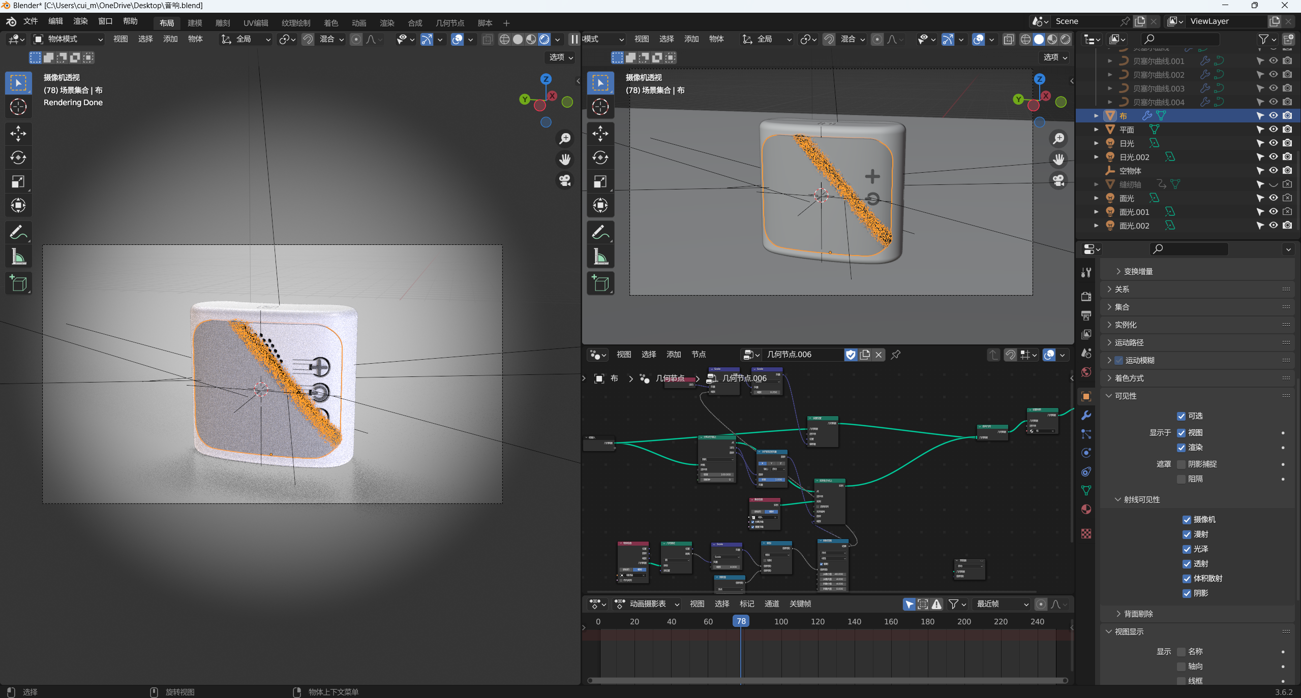This screenshot has width=1301, height=698.
Task: Hide 平面 object via eye icon
Action: click(1274, 130)
